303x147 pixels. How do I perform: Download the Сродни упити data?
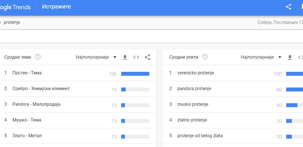click(x=290, y=57)
